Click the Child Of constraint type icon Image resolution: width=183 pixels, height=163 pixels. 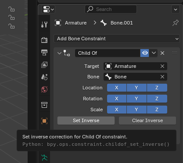click(x=67, y=53)
